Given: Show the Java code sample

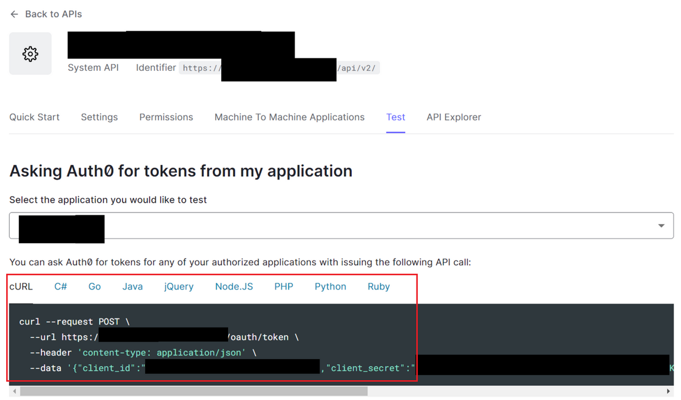Looking at the screenshot, I should coord(133,287).
